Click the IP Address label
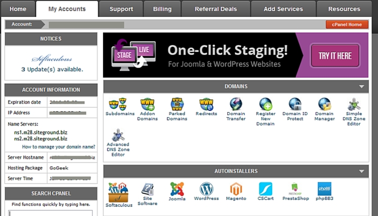Viewport: 378px width, 216px height. pyautogui.click(x=19, y=113)
